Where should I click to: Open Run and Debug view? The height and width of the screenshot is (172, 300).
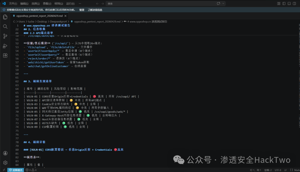pos(5,46)
